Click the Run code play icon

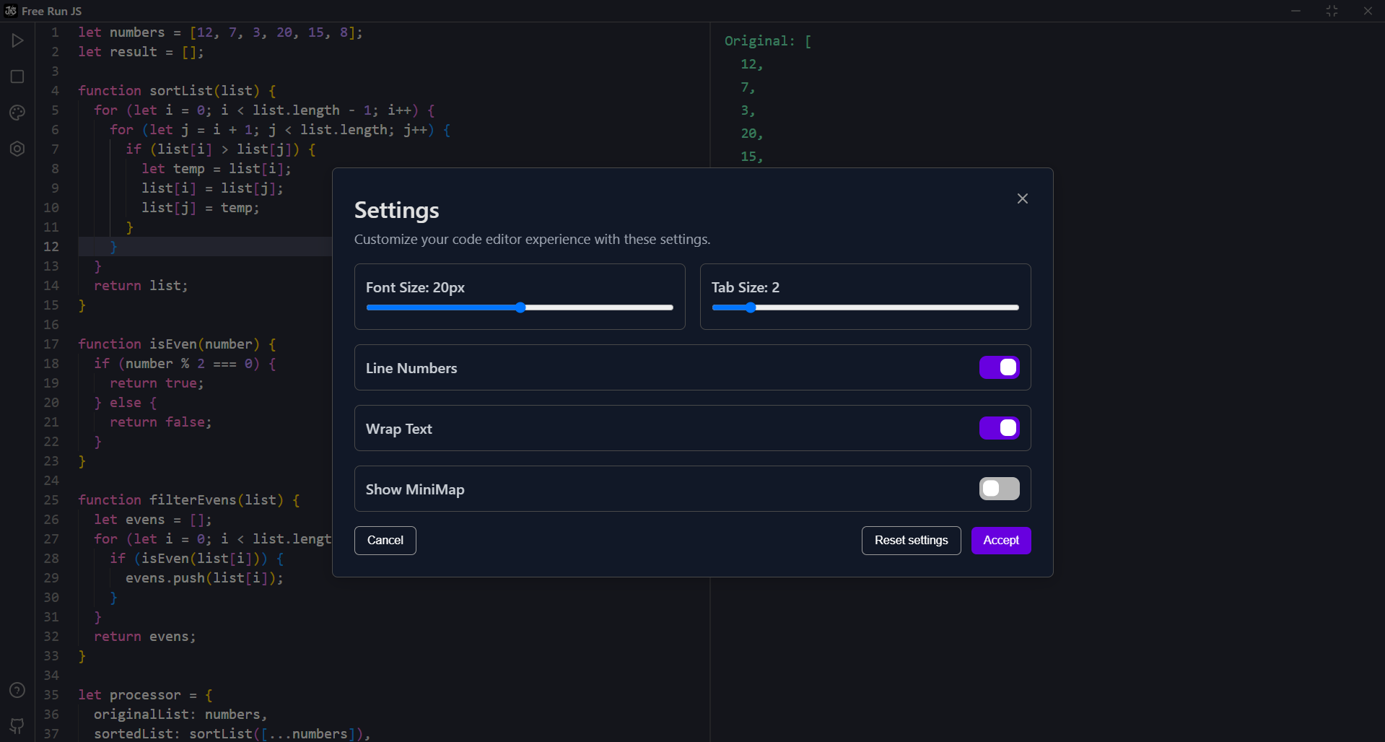17,40
